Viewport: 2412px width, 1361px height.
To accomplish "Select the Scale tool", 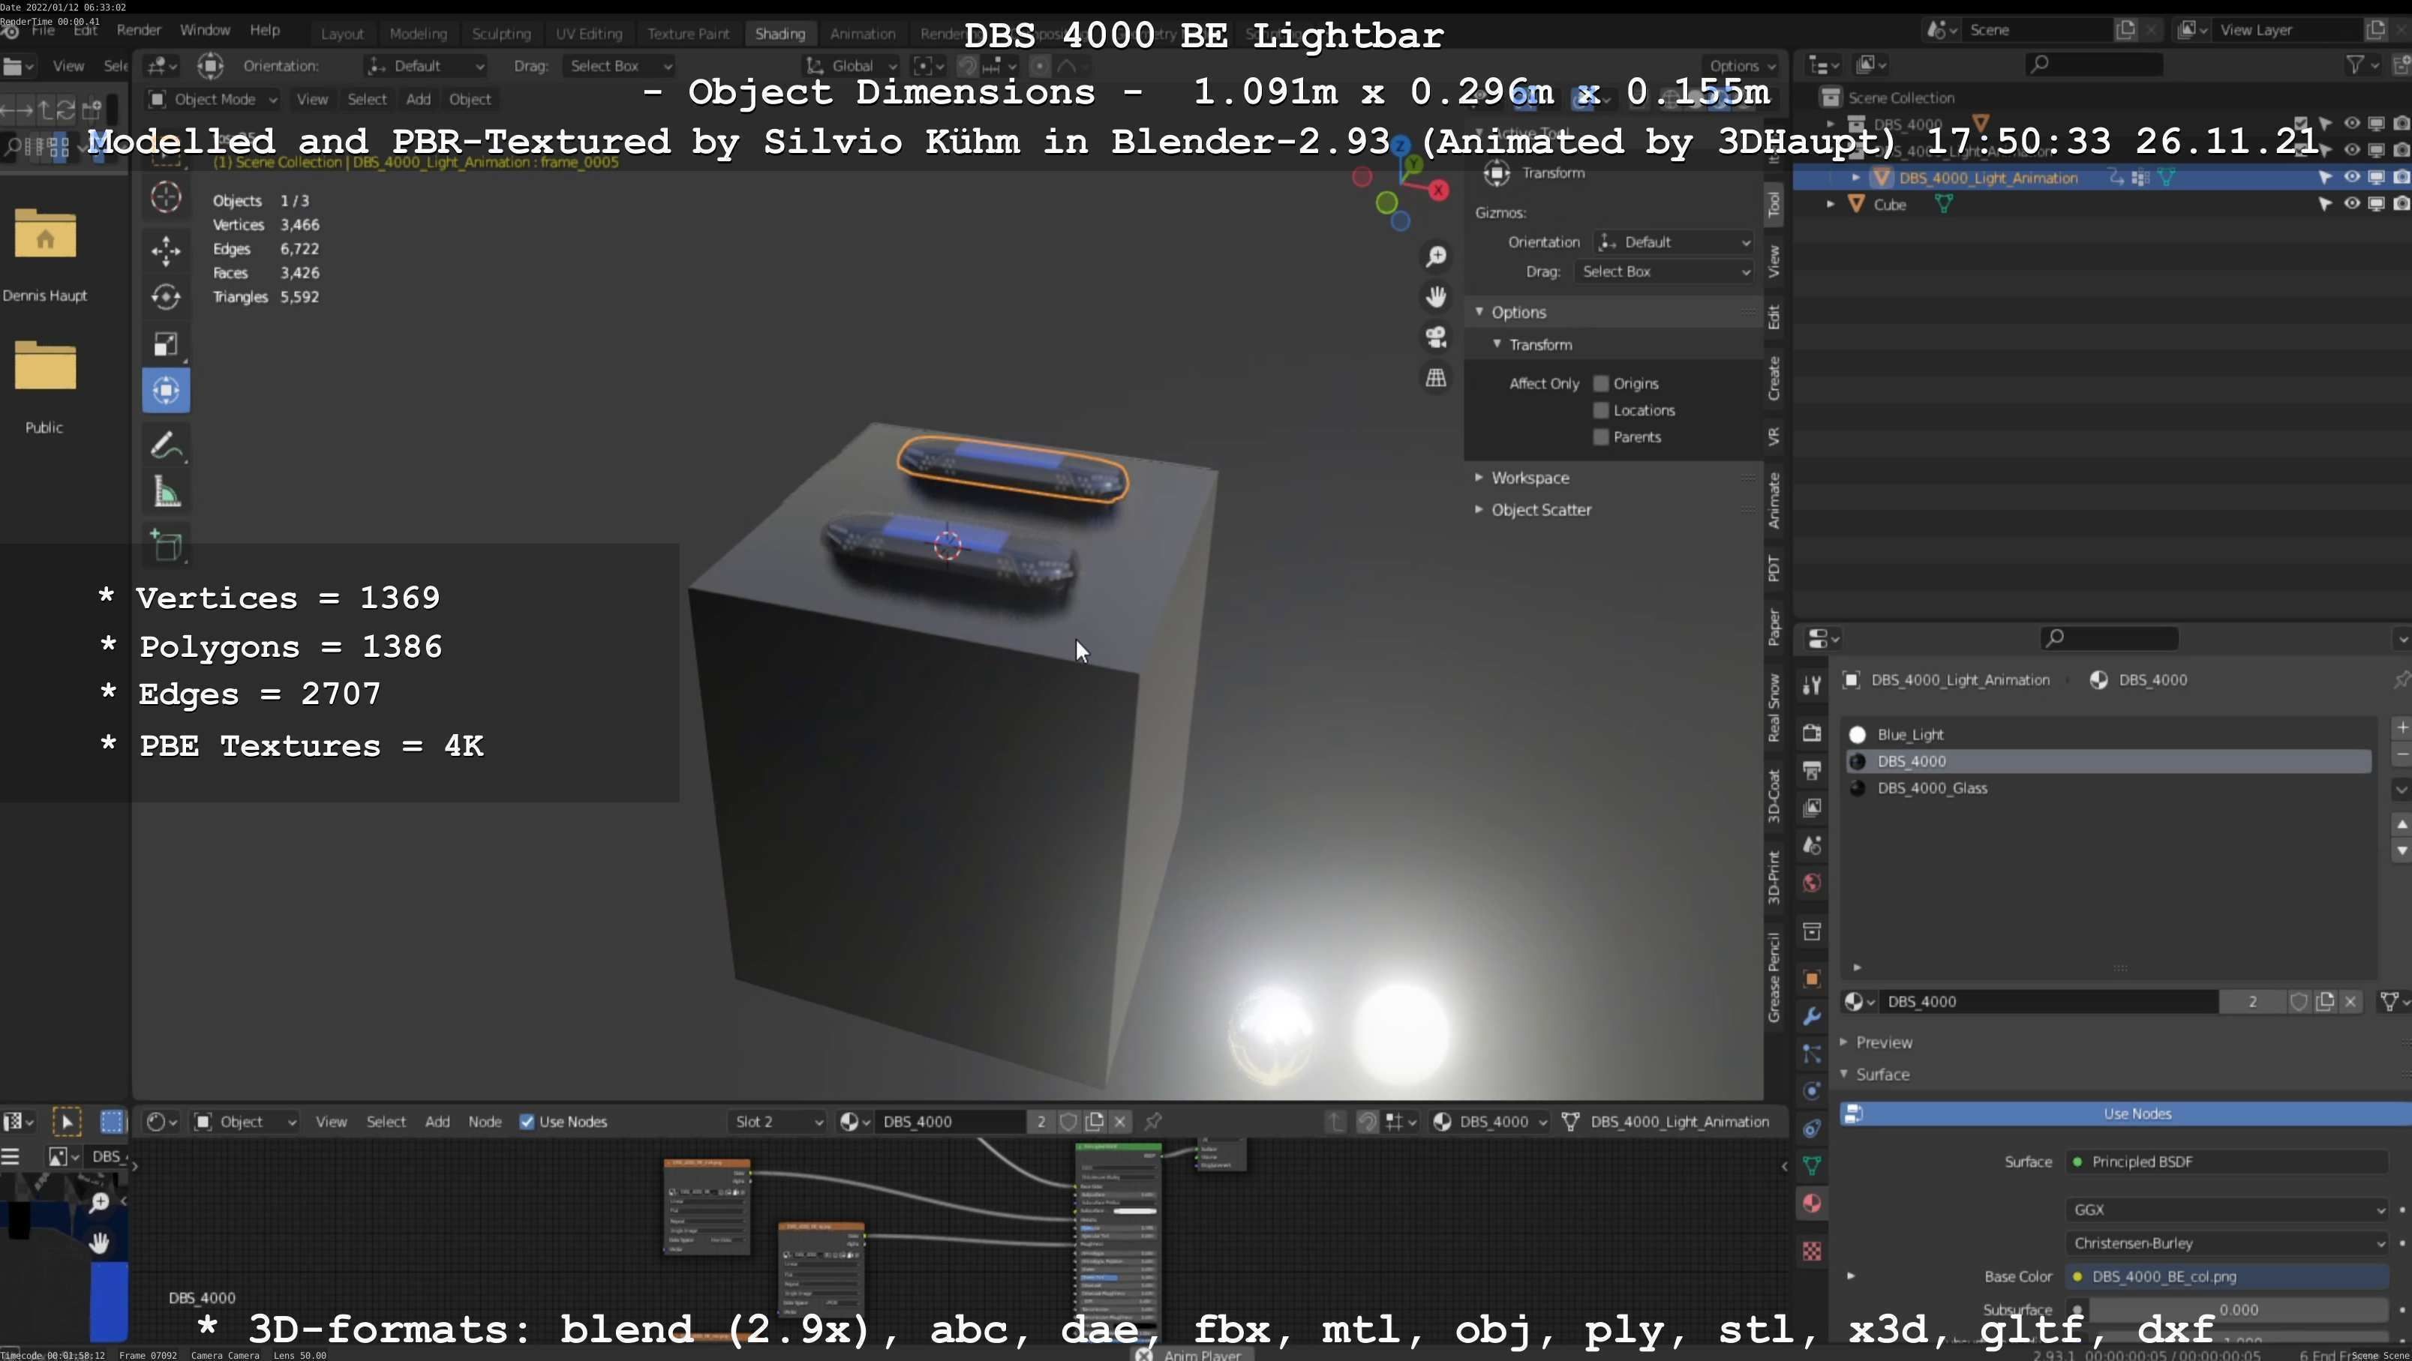I will pos(166,343).
